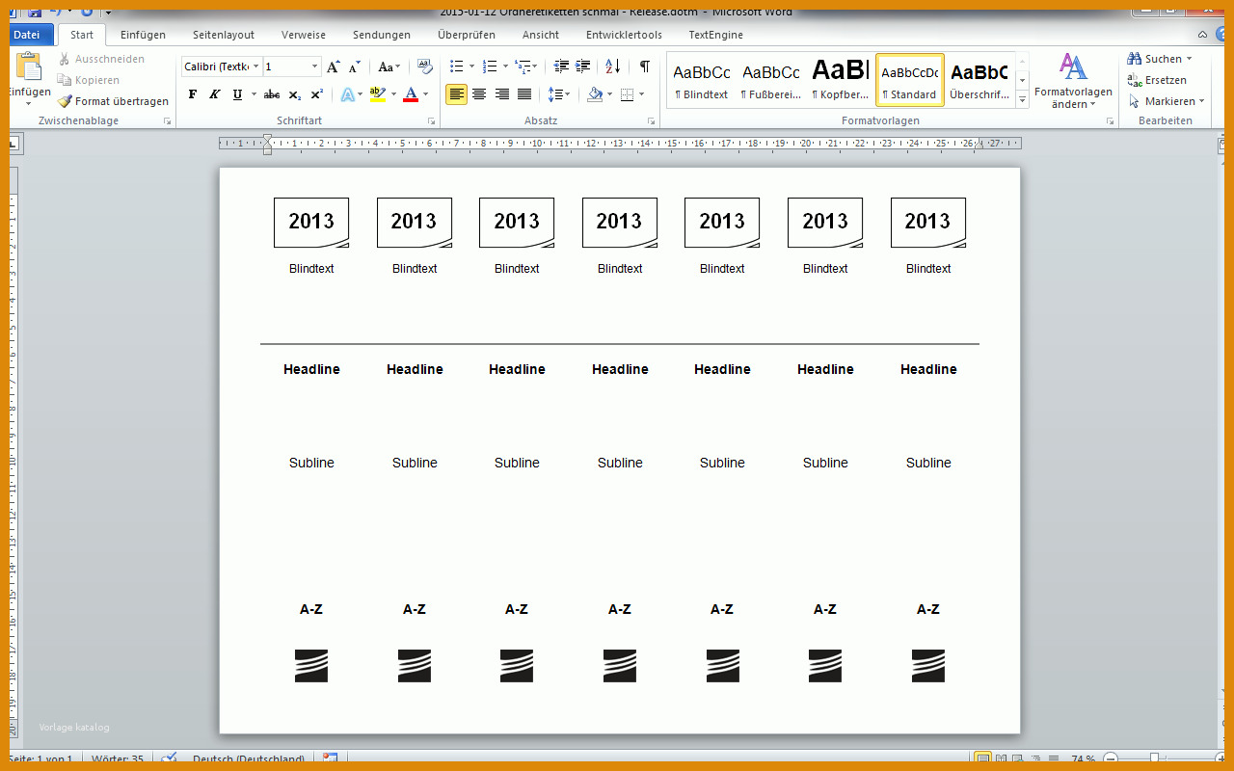This screenshot has height=771, width=1234.
Task: Open the font size dropdown
Action: point(314,66)
